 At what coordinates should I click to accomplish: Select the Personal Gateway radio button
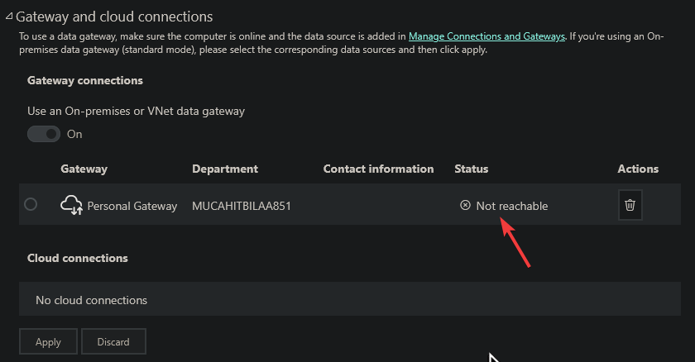[x=31, y=204]
